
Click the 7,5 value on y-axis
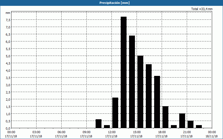coord(8,20)
